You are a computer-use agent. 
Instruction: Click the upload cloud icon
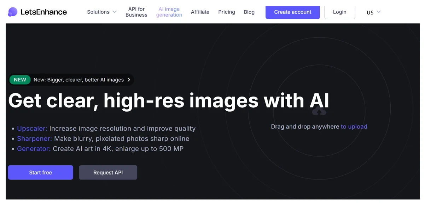coord(319,111)
